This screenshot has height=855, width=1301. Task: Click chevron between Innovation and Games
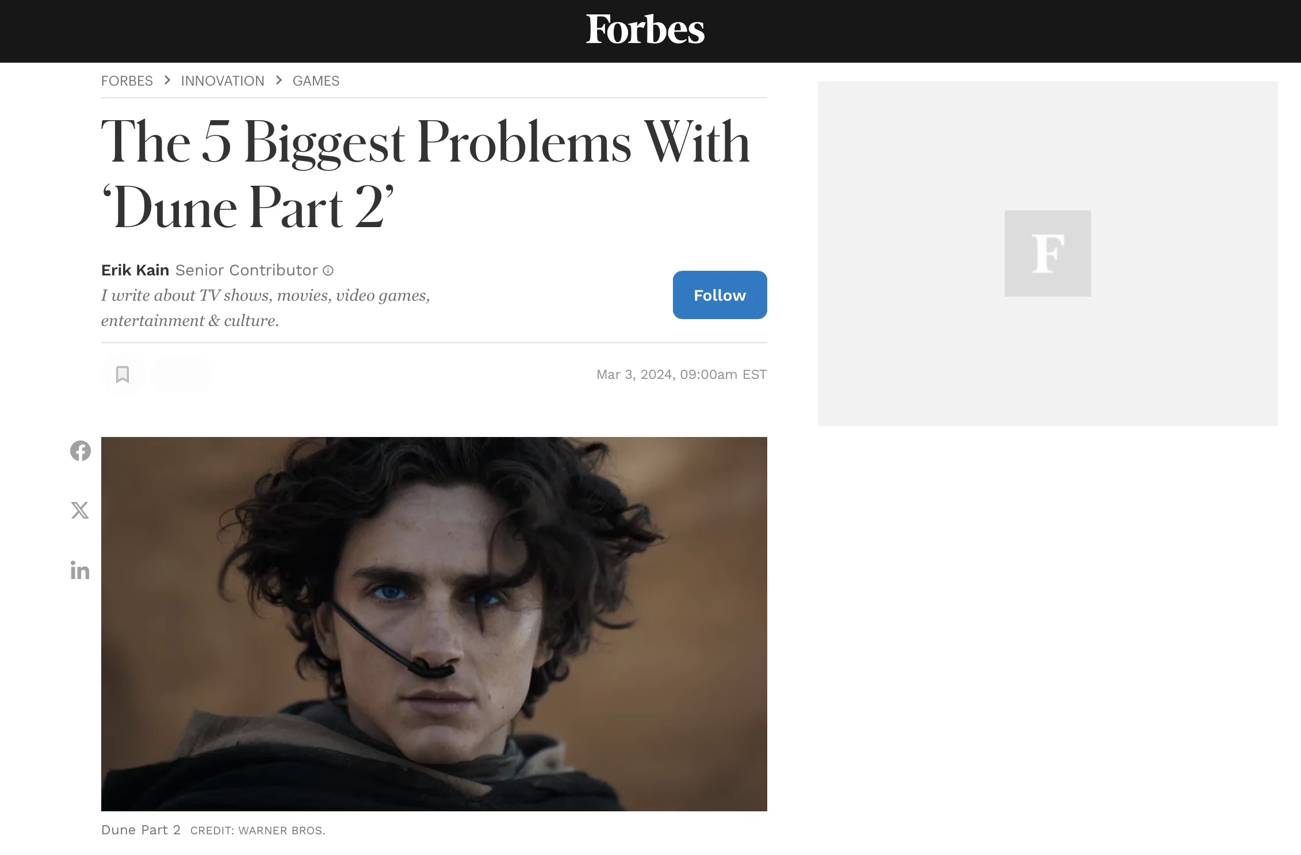279,80
